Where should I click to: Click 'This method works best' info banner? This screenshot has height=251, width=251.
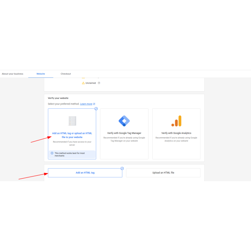click(x=72, y=154)
